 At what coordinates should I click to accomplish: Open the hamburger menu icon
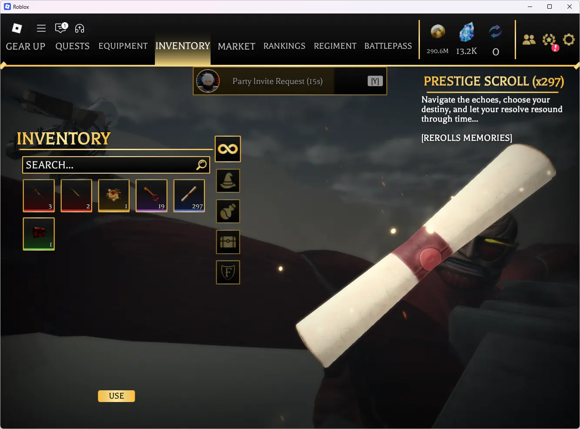point(41,28)
